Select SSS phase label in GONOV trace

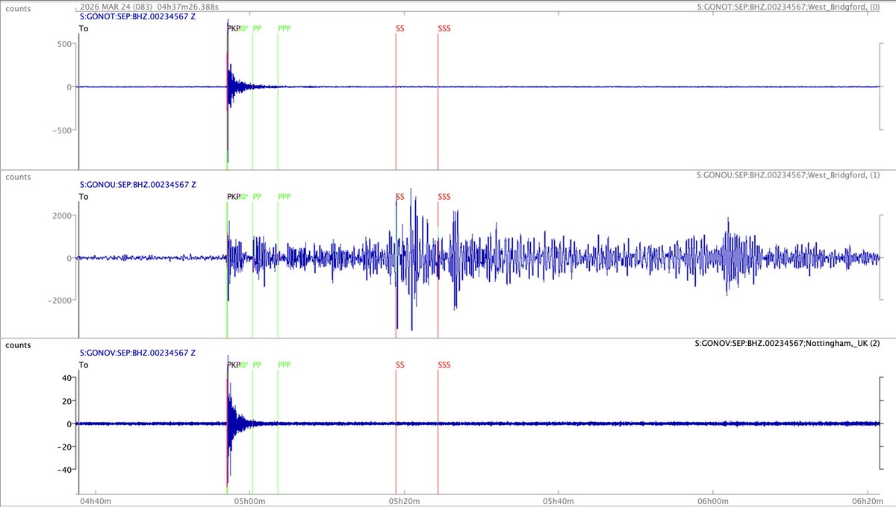click(445, 365)
